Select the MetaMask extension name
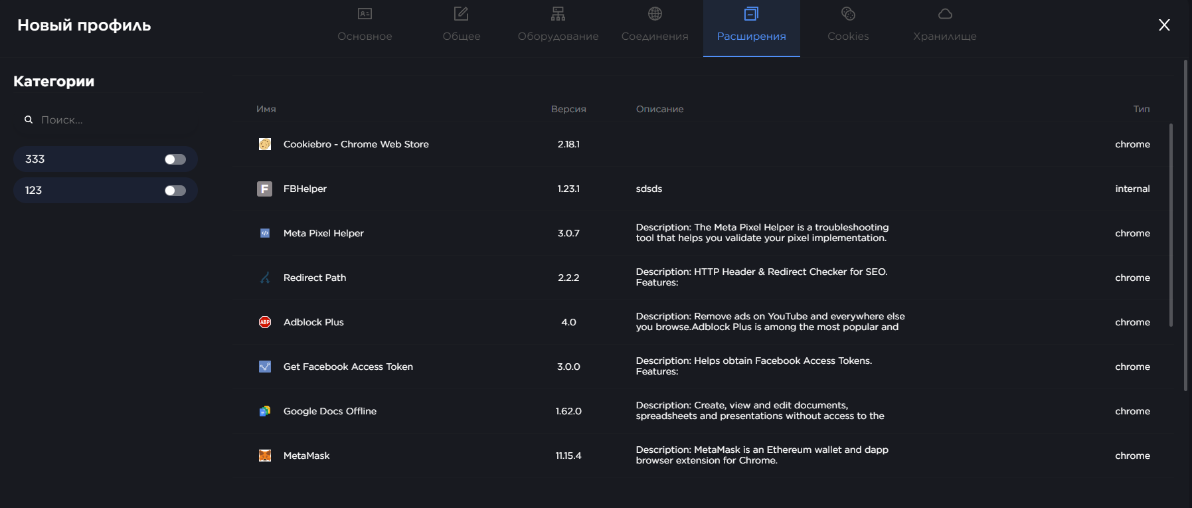 (x=306, y=456)
